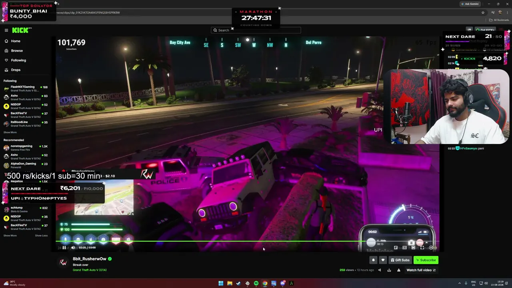Open Browse in the sidebar
The width and height of the screenshot is (512, 288).
[17, 51]
